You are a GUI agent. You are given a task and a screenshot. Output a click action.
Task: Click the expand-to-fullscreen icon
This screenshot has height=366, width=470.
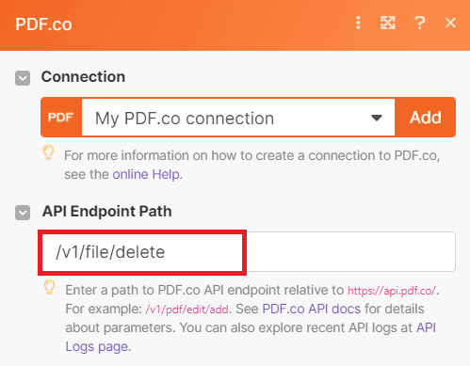coord(388,23)
